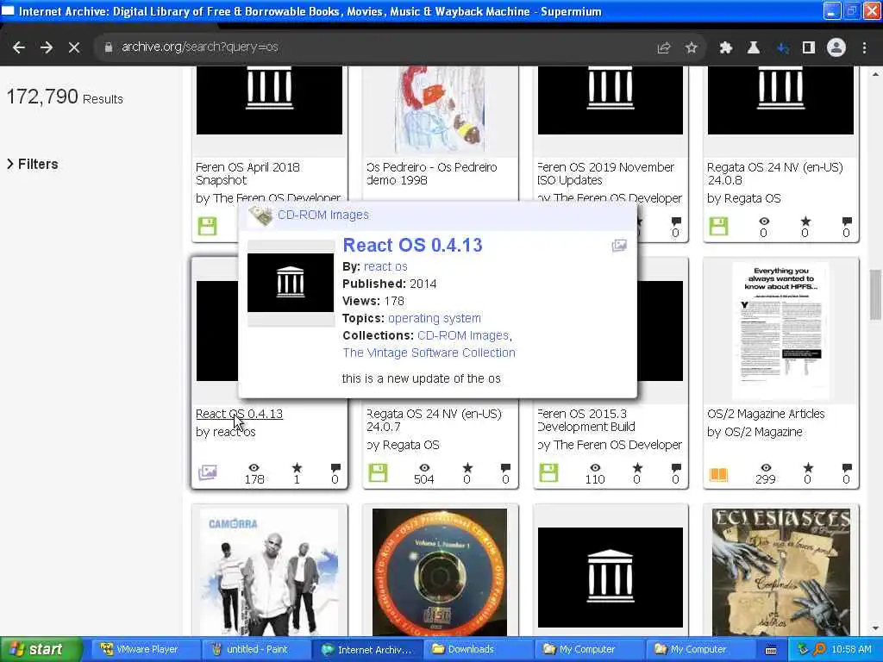Toggle the browser side panel
883x662 pixels.
pyautogui.click(x=809, y=48)
